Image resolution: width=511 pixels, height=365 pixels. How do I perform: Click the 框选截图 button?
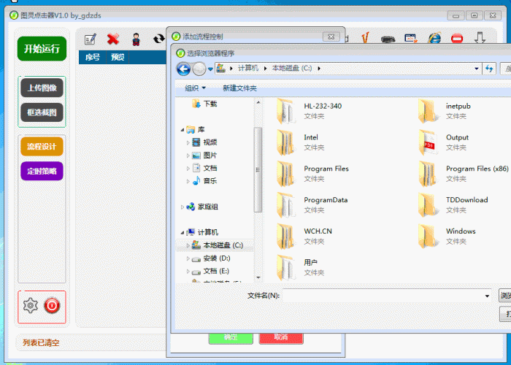coord(42,112)
